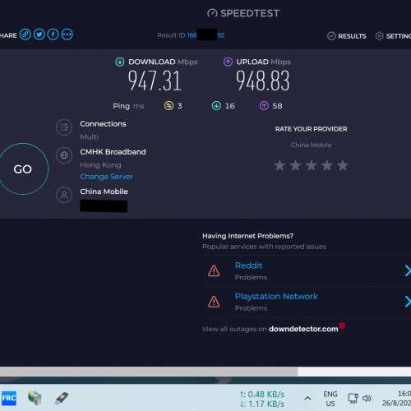
Task: Share the result on Twitter
Action: click(x=39, y=35)
